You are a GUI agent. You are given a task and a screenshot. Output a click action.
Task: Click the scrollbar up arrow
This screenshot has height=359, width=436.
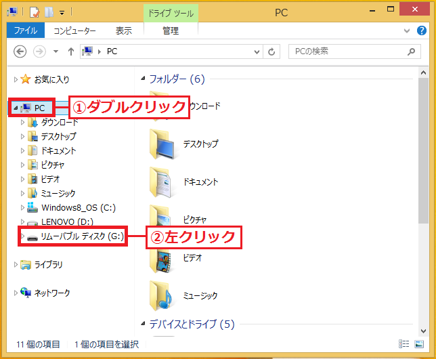tap(423, 72)
